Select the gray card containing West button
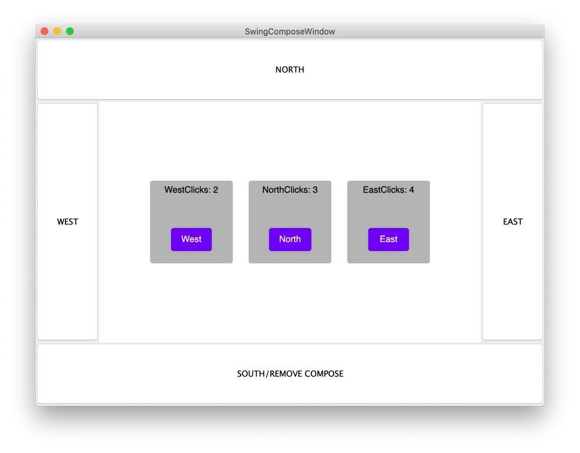The image size is (580, 453). click(191, 215)
